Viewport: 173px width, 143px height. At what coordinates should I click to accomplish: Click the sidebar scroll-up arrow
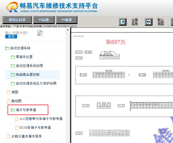68,30
